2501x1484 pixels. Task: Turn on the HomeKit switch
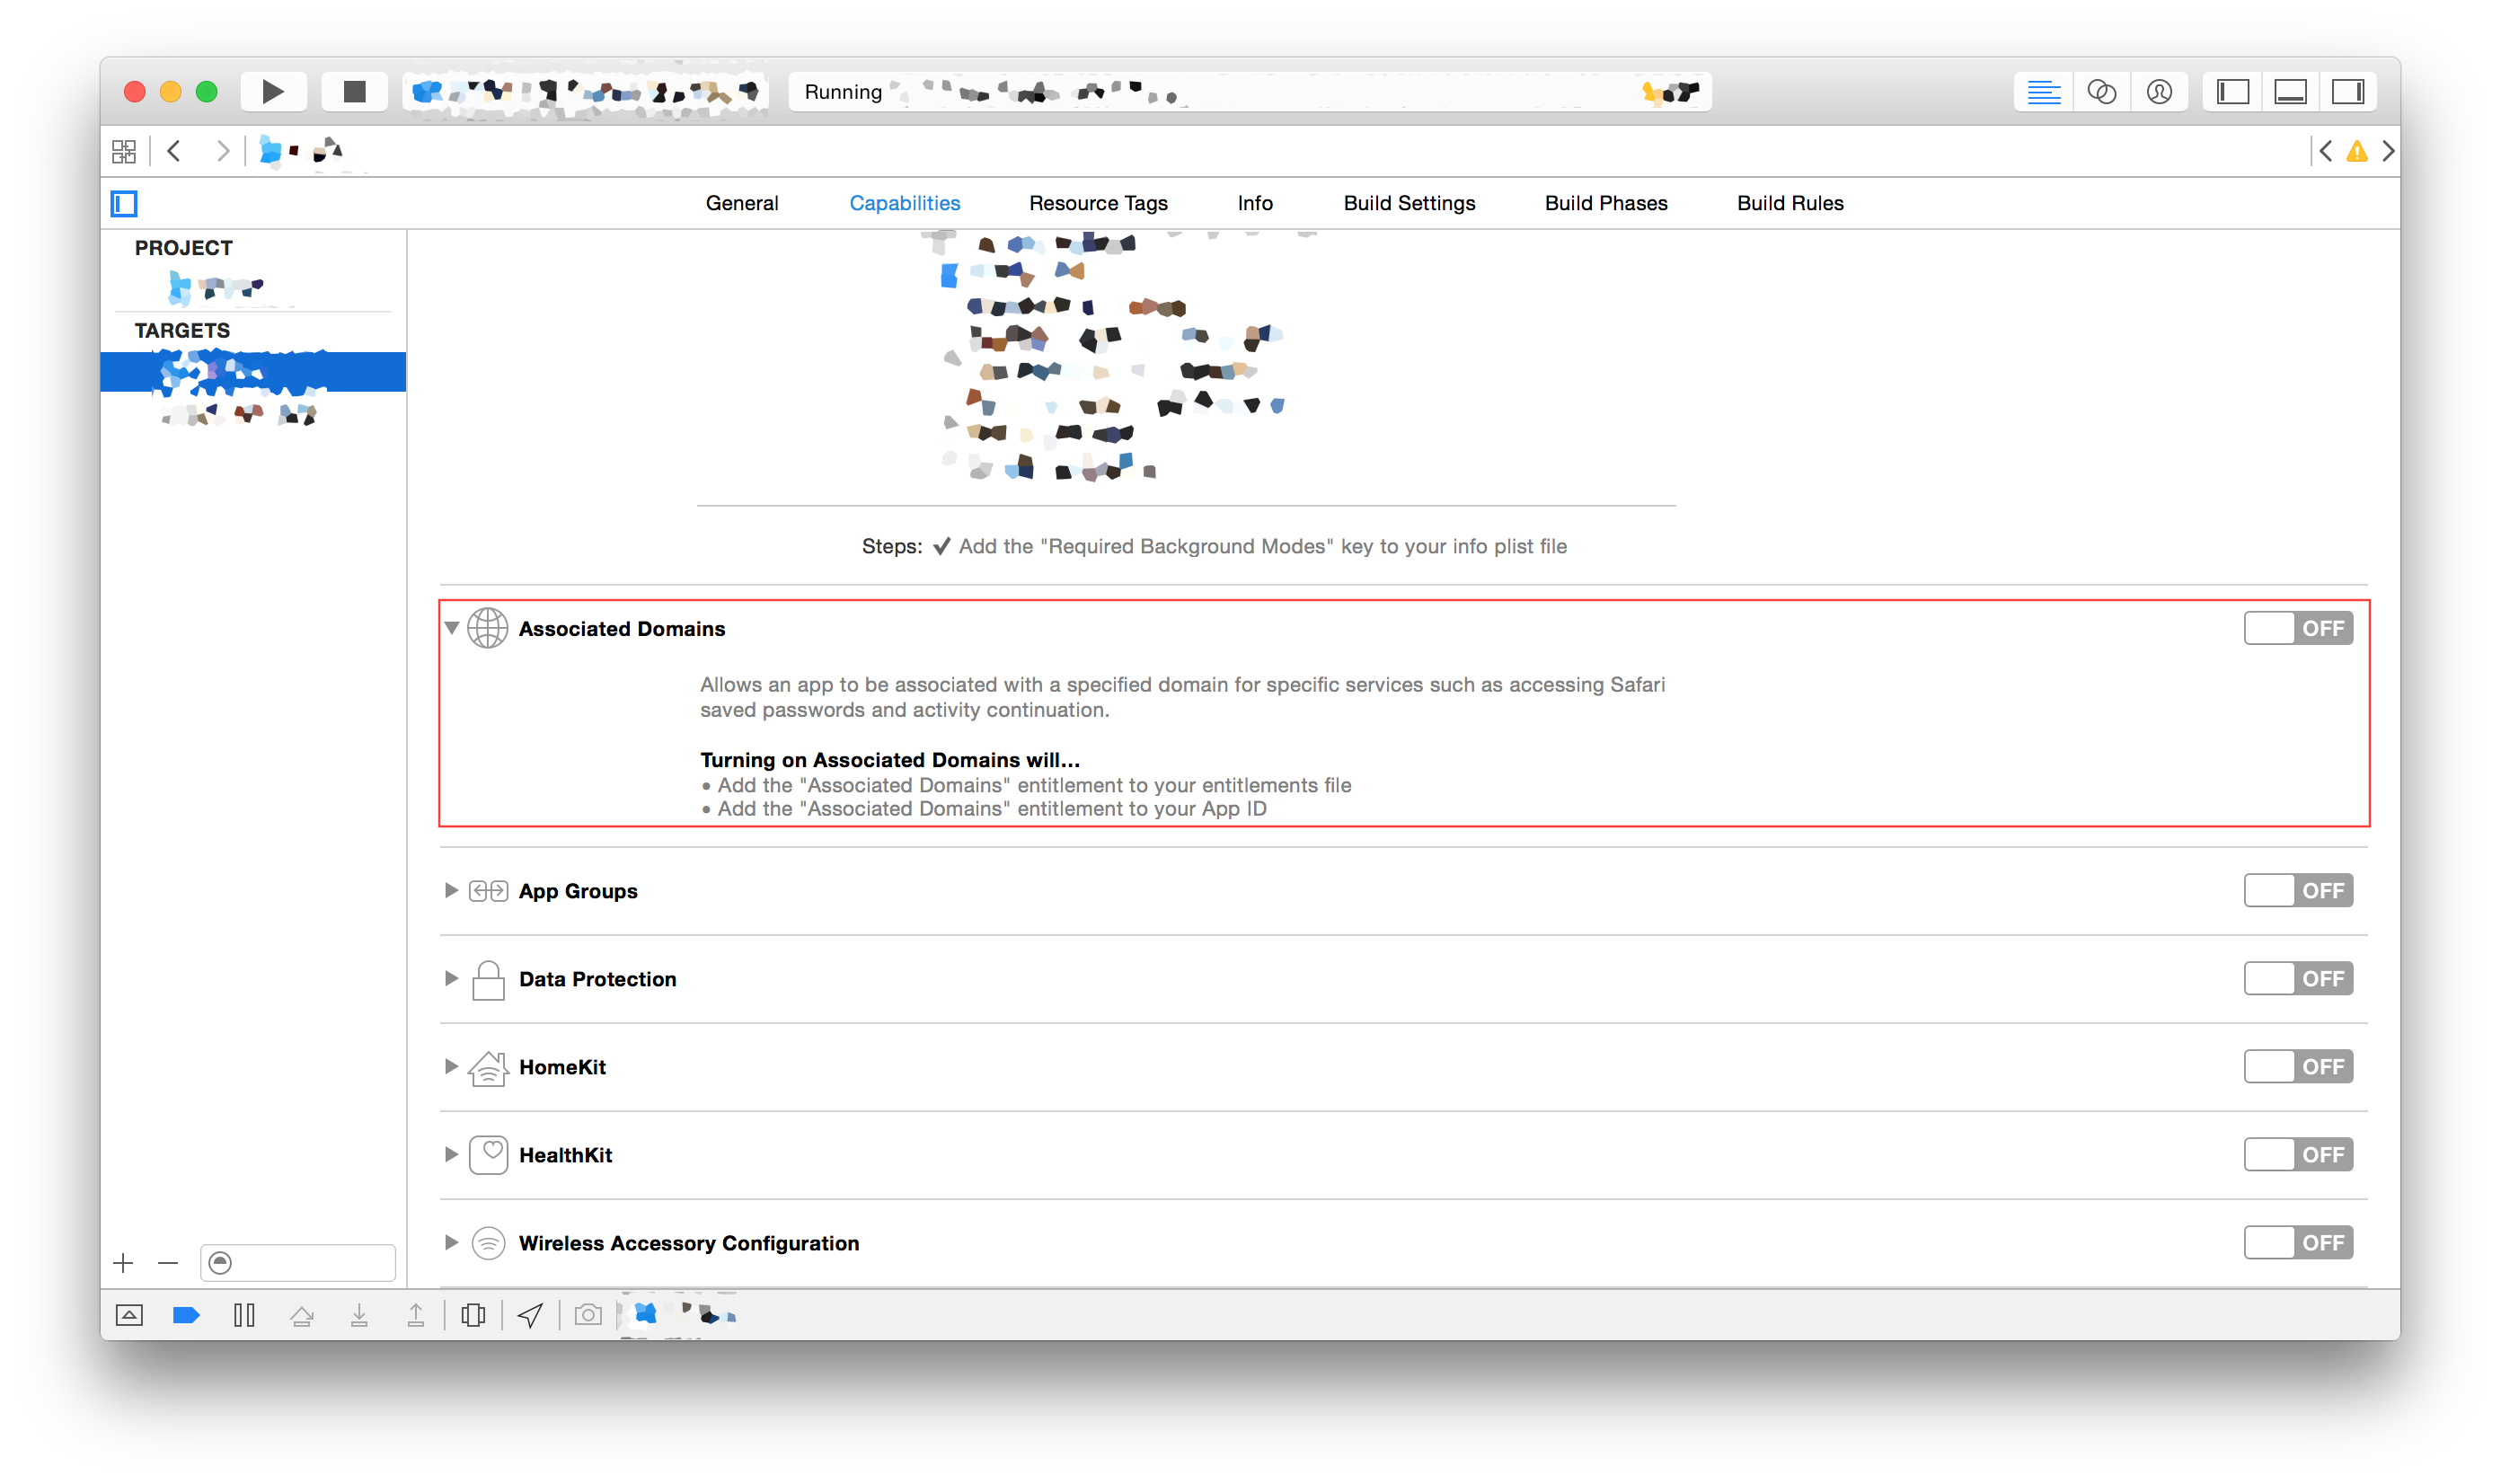point(2298,1066)
